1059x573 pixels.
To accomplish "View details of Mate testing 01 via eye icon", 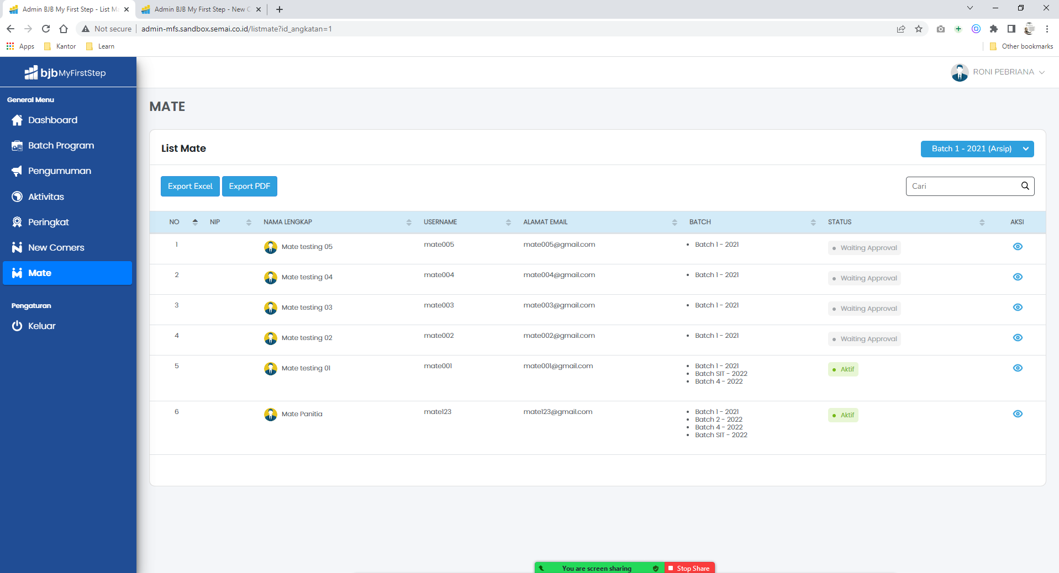I will coord(1017,368).
